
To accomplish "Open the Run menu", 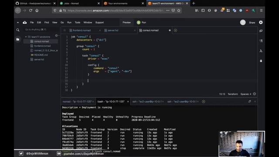I will pyautogui.click(x=69, y=22).
